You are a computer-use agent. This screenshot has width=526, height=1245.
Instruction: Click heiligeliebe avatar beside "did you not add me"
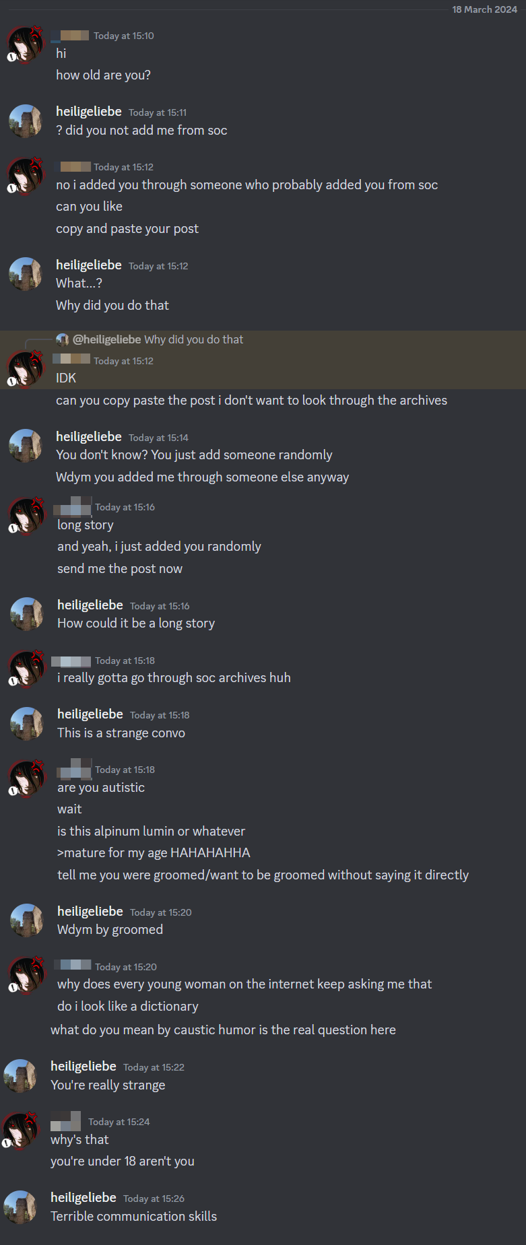click(26, 121)
